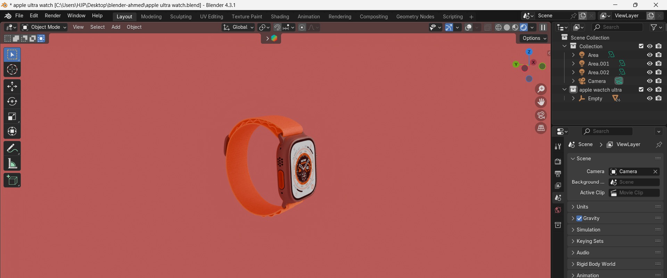Open the viewport Select menu
This screenshot has width=667, height=278.
pos(98,27)
